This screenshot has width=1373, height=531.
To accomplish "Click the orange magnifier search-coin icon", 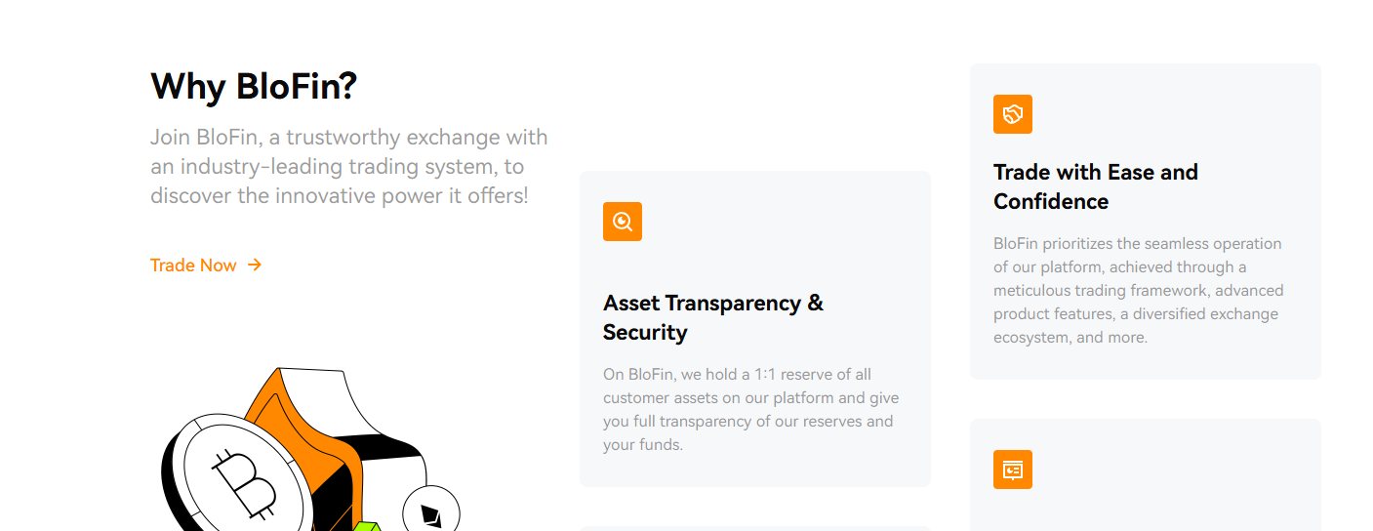I will click(x=623, y=222).
